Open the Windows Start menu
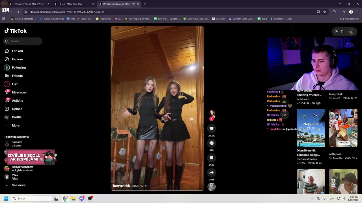The image size is (362, 203). point(6,198)
